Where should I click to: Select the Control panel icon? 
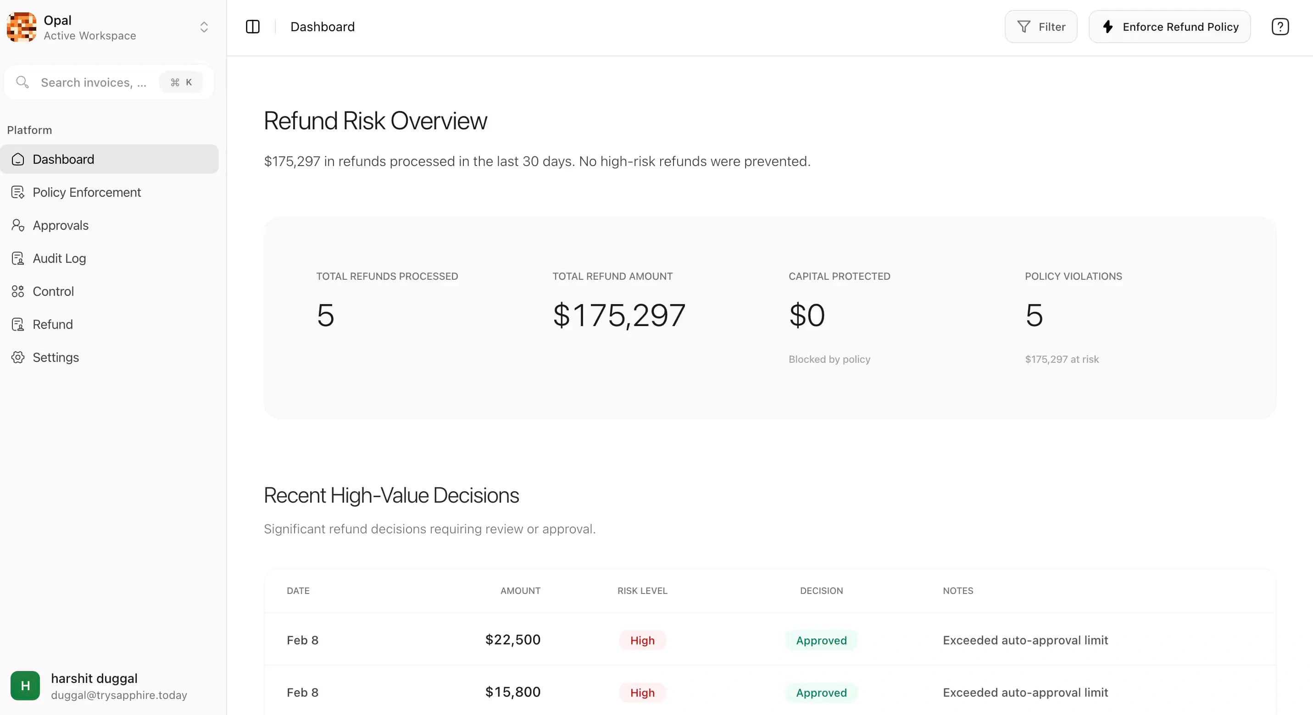18,291
